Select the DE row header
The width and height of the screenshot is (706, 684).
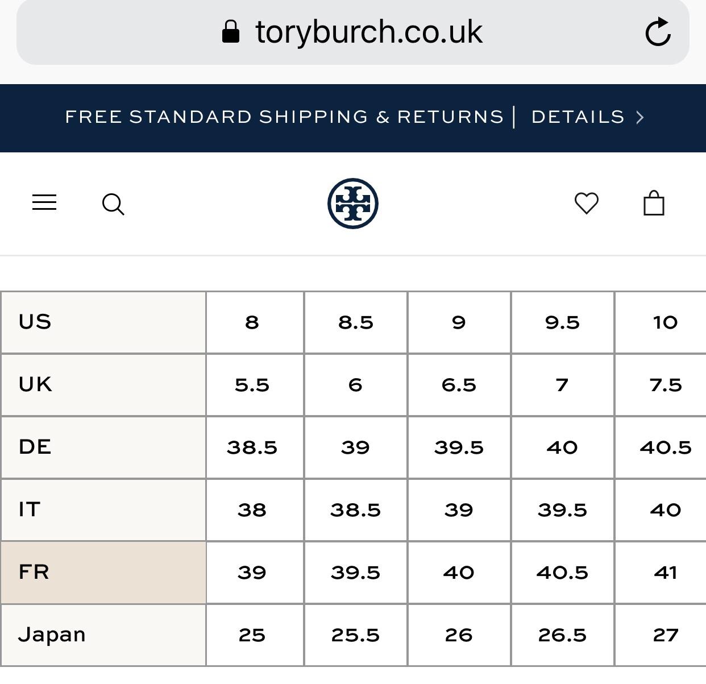[103, 447]
